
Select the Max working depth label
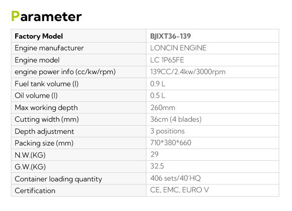coord(46,108)
